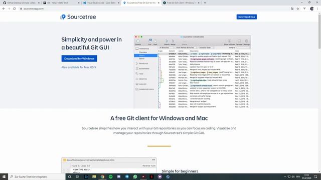
Task: Click Reverse hunk button in diff card
Action: [149, 165]
